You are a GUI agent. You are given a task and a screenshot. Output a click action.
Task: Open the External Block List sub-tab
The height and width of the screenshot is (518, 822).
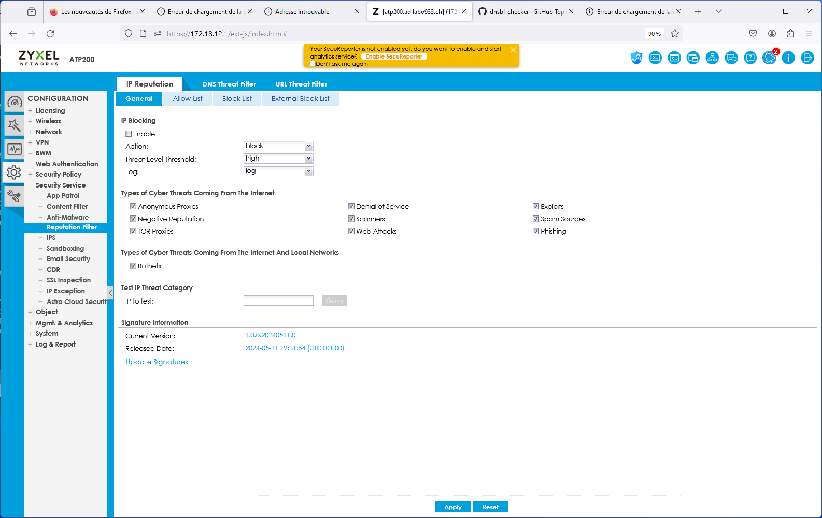(x=300, y=98)
